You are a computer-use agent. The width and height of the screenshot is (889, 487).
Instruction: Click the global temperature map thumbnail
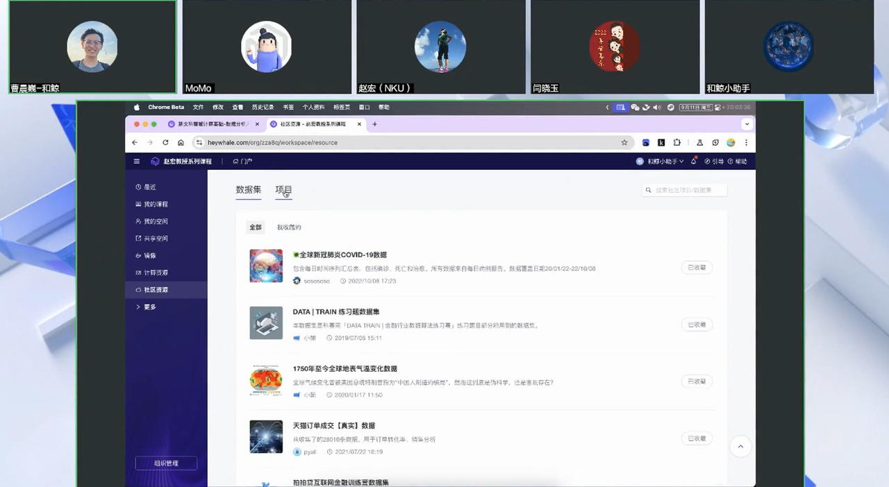[x=266, y=379]
